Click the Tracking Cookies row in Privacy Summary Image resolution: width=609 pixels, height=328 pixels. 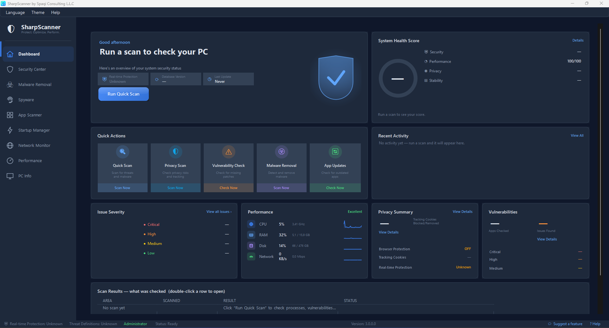click(x=425, y=257)
